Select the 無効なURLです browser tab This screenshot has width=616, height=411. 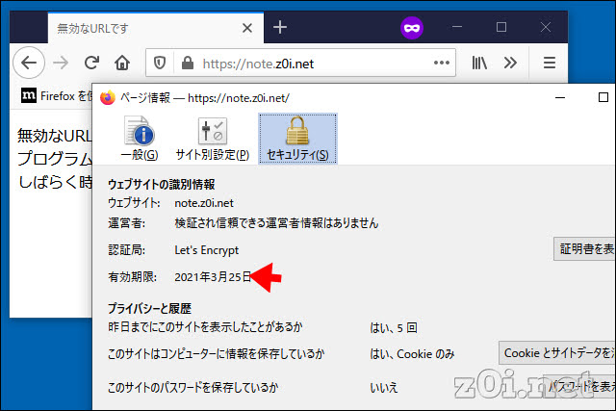click(156, 28)
